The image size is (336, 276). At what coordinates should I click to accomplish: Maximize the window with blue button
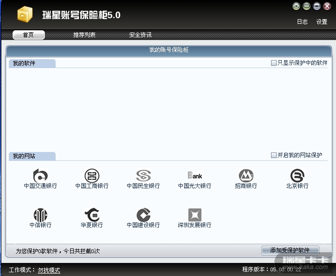(x=317, y=6)
